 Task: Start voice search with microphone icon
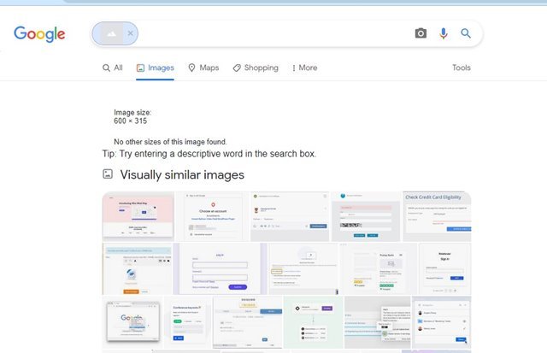pos(444,33)
